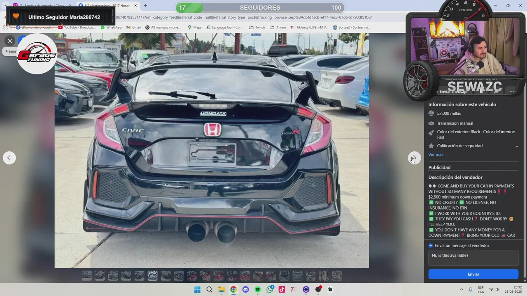Open the three-dot menu on the listing panel
The height and width of the screenshot is (296, 527).
tap(512, 91)
